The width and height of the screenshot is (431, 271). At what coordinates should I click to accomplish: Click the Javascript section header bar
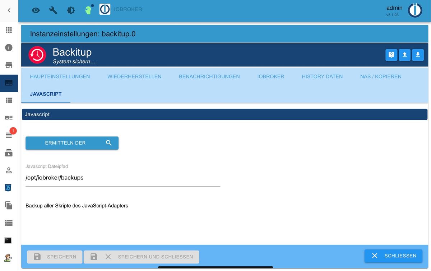pyautogui.click(x=224, y=115)
